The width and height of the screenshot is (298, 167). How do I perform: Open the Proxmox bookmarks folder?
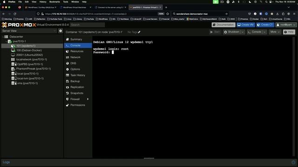coord(19,19)
